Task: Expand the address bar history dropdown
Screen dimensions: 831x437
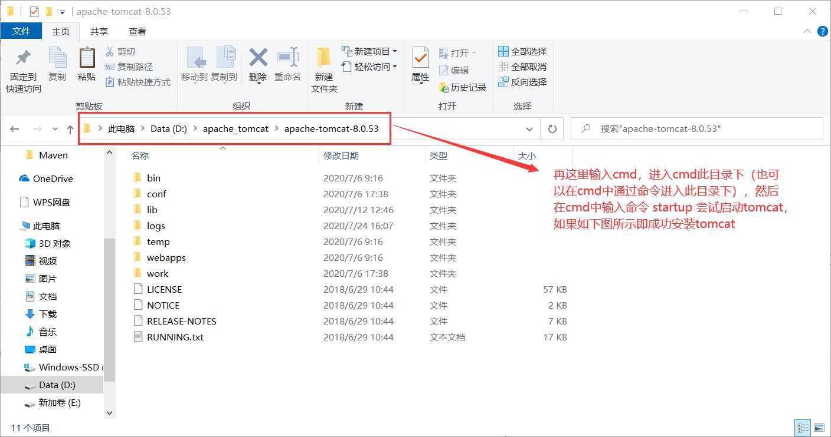Action: pyautogui.click(x=529, y=128)
